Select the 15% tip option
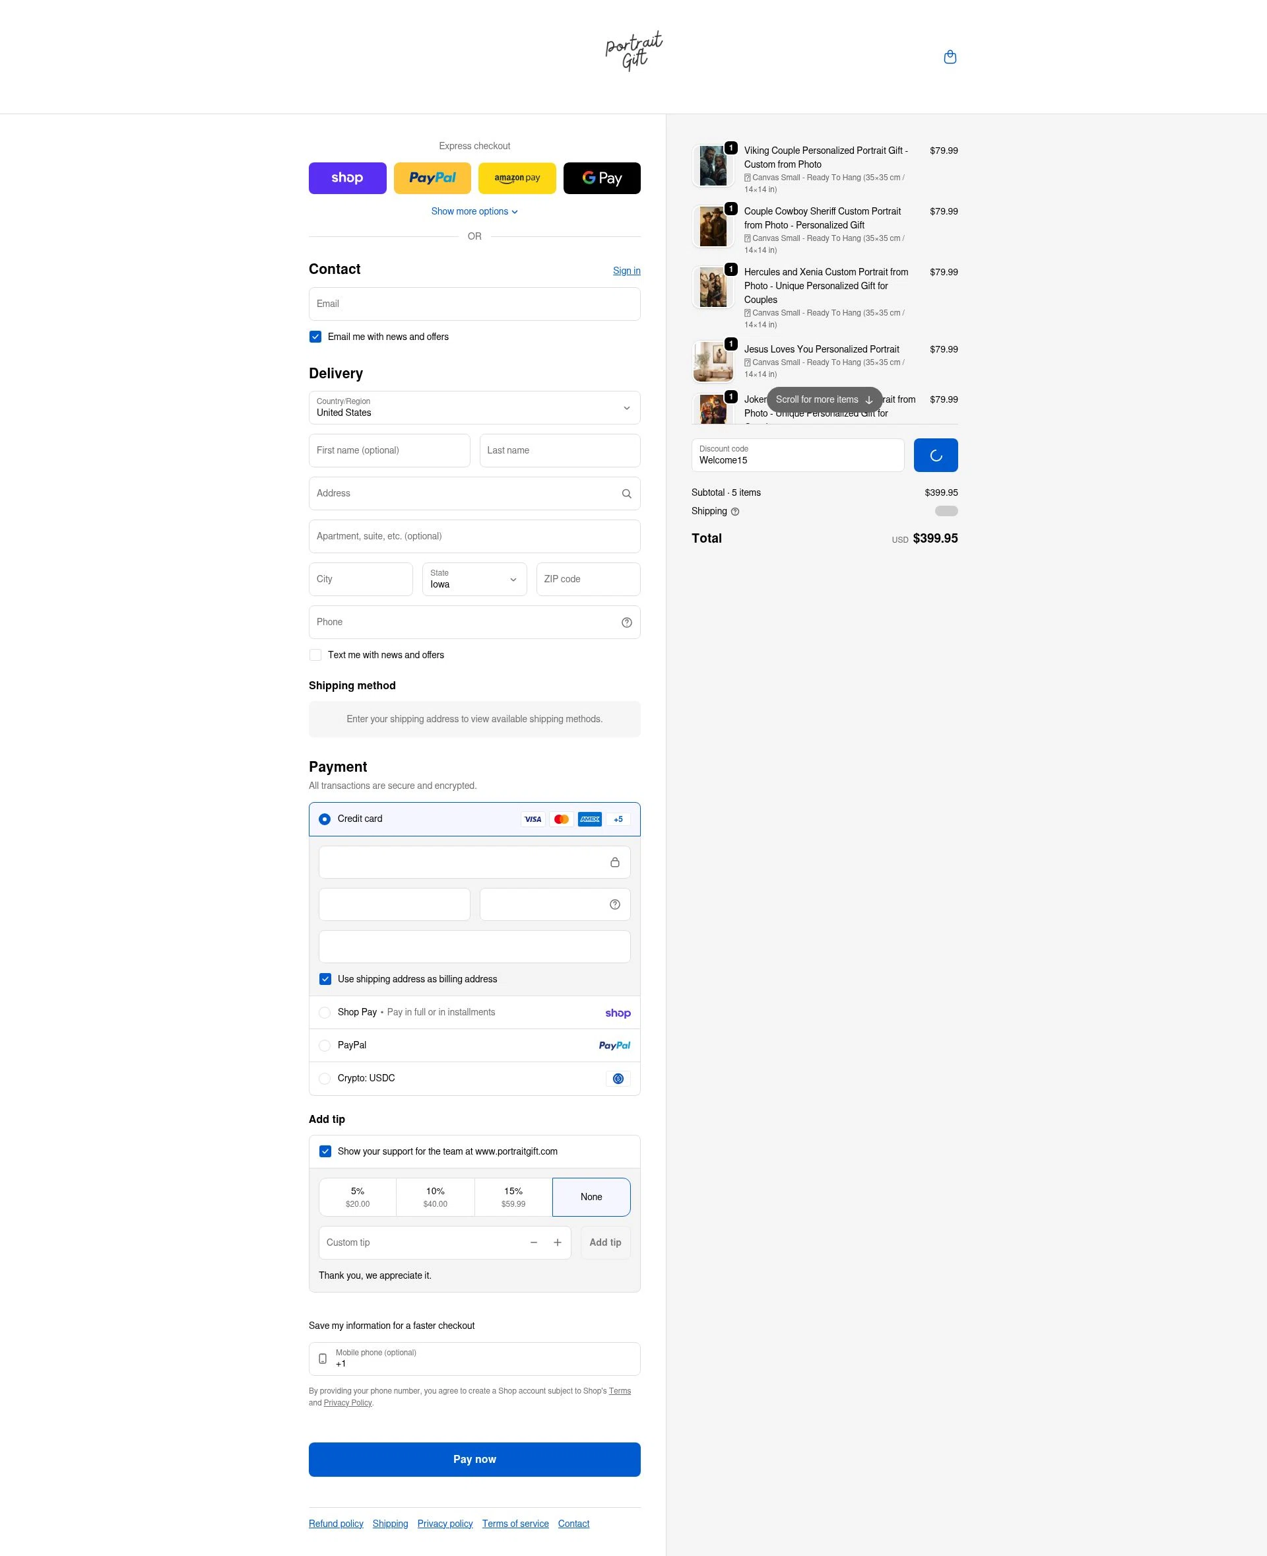The width and height of the screenshot is (1267, 1556). [513, 1197]
